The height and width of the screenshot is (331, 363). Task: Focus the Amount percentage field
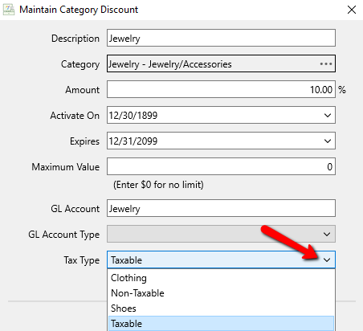click(221, 89)
